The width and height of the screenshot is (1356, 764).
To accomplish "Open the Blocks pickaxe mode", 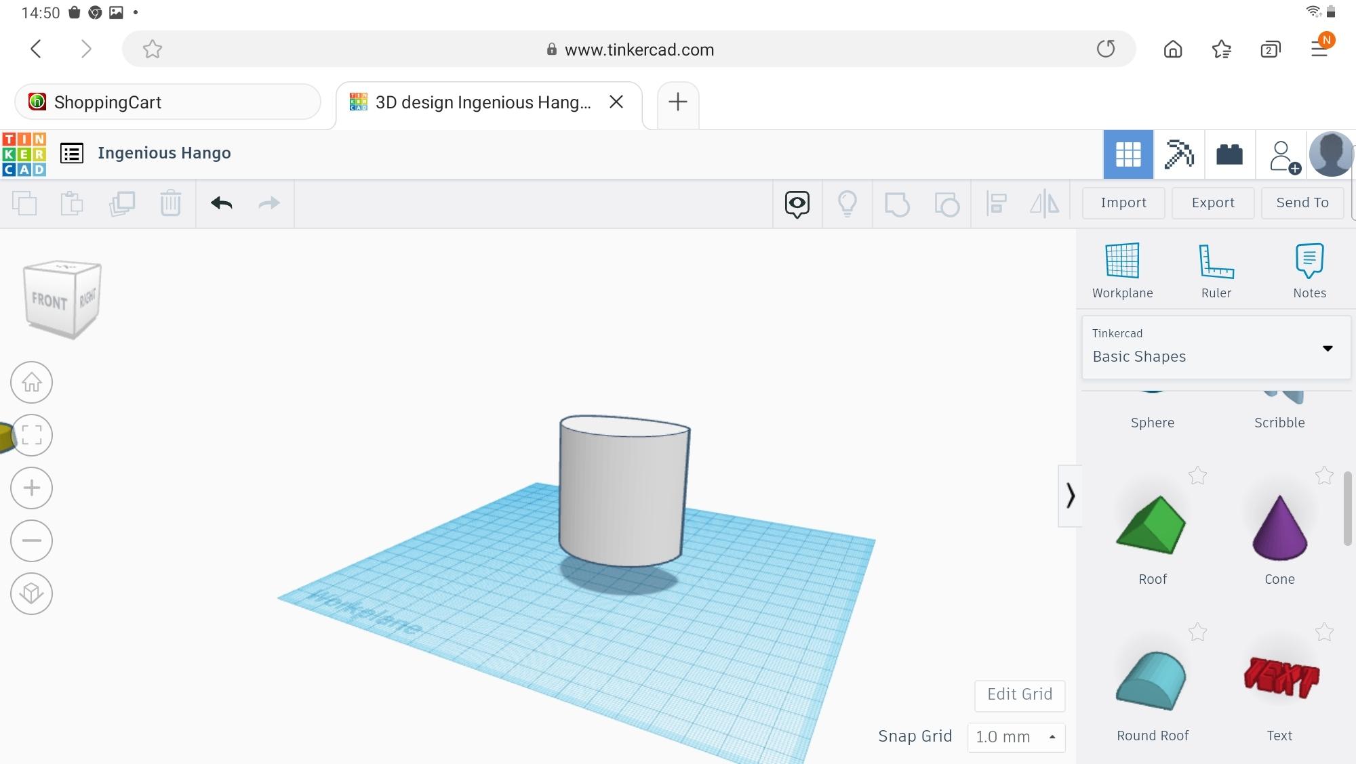I will coord(1179,154).
